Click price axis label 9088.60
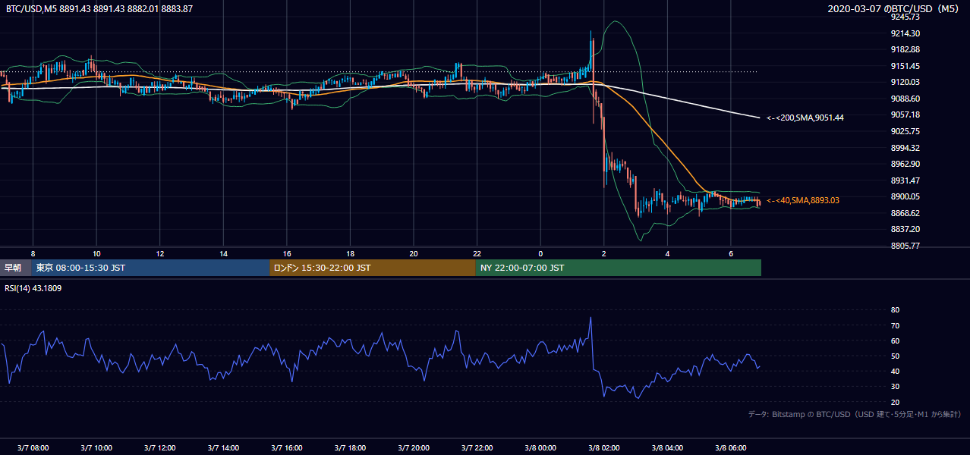This screenshot has height=455, width=970. (905, 99)
